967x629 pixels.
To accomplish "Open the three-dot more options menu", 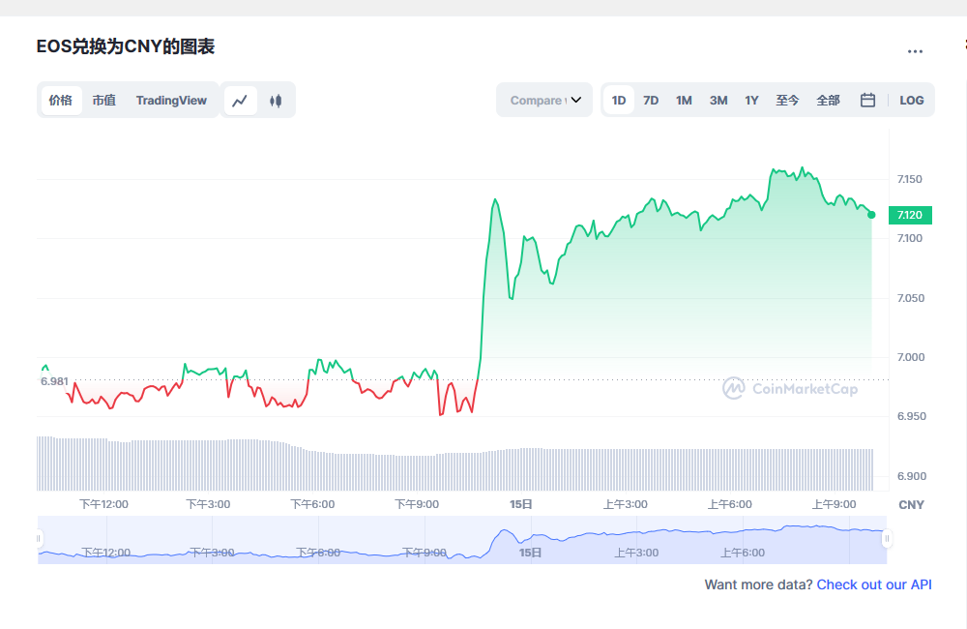I will click(915, 52).
